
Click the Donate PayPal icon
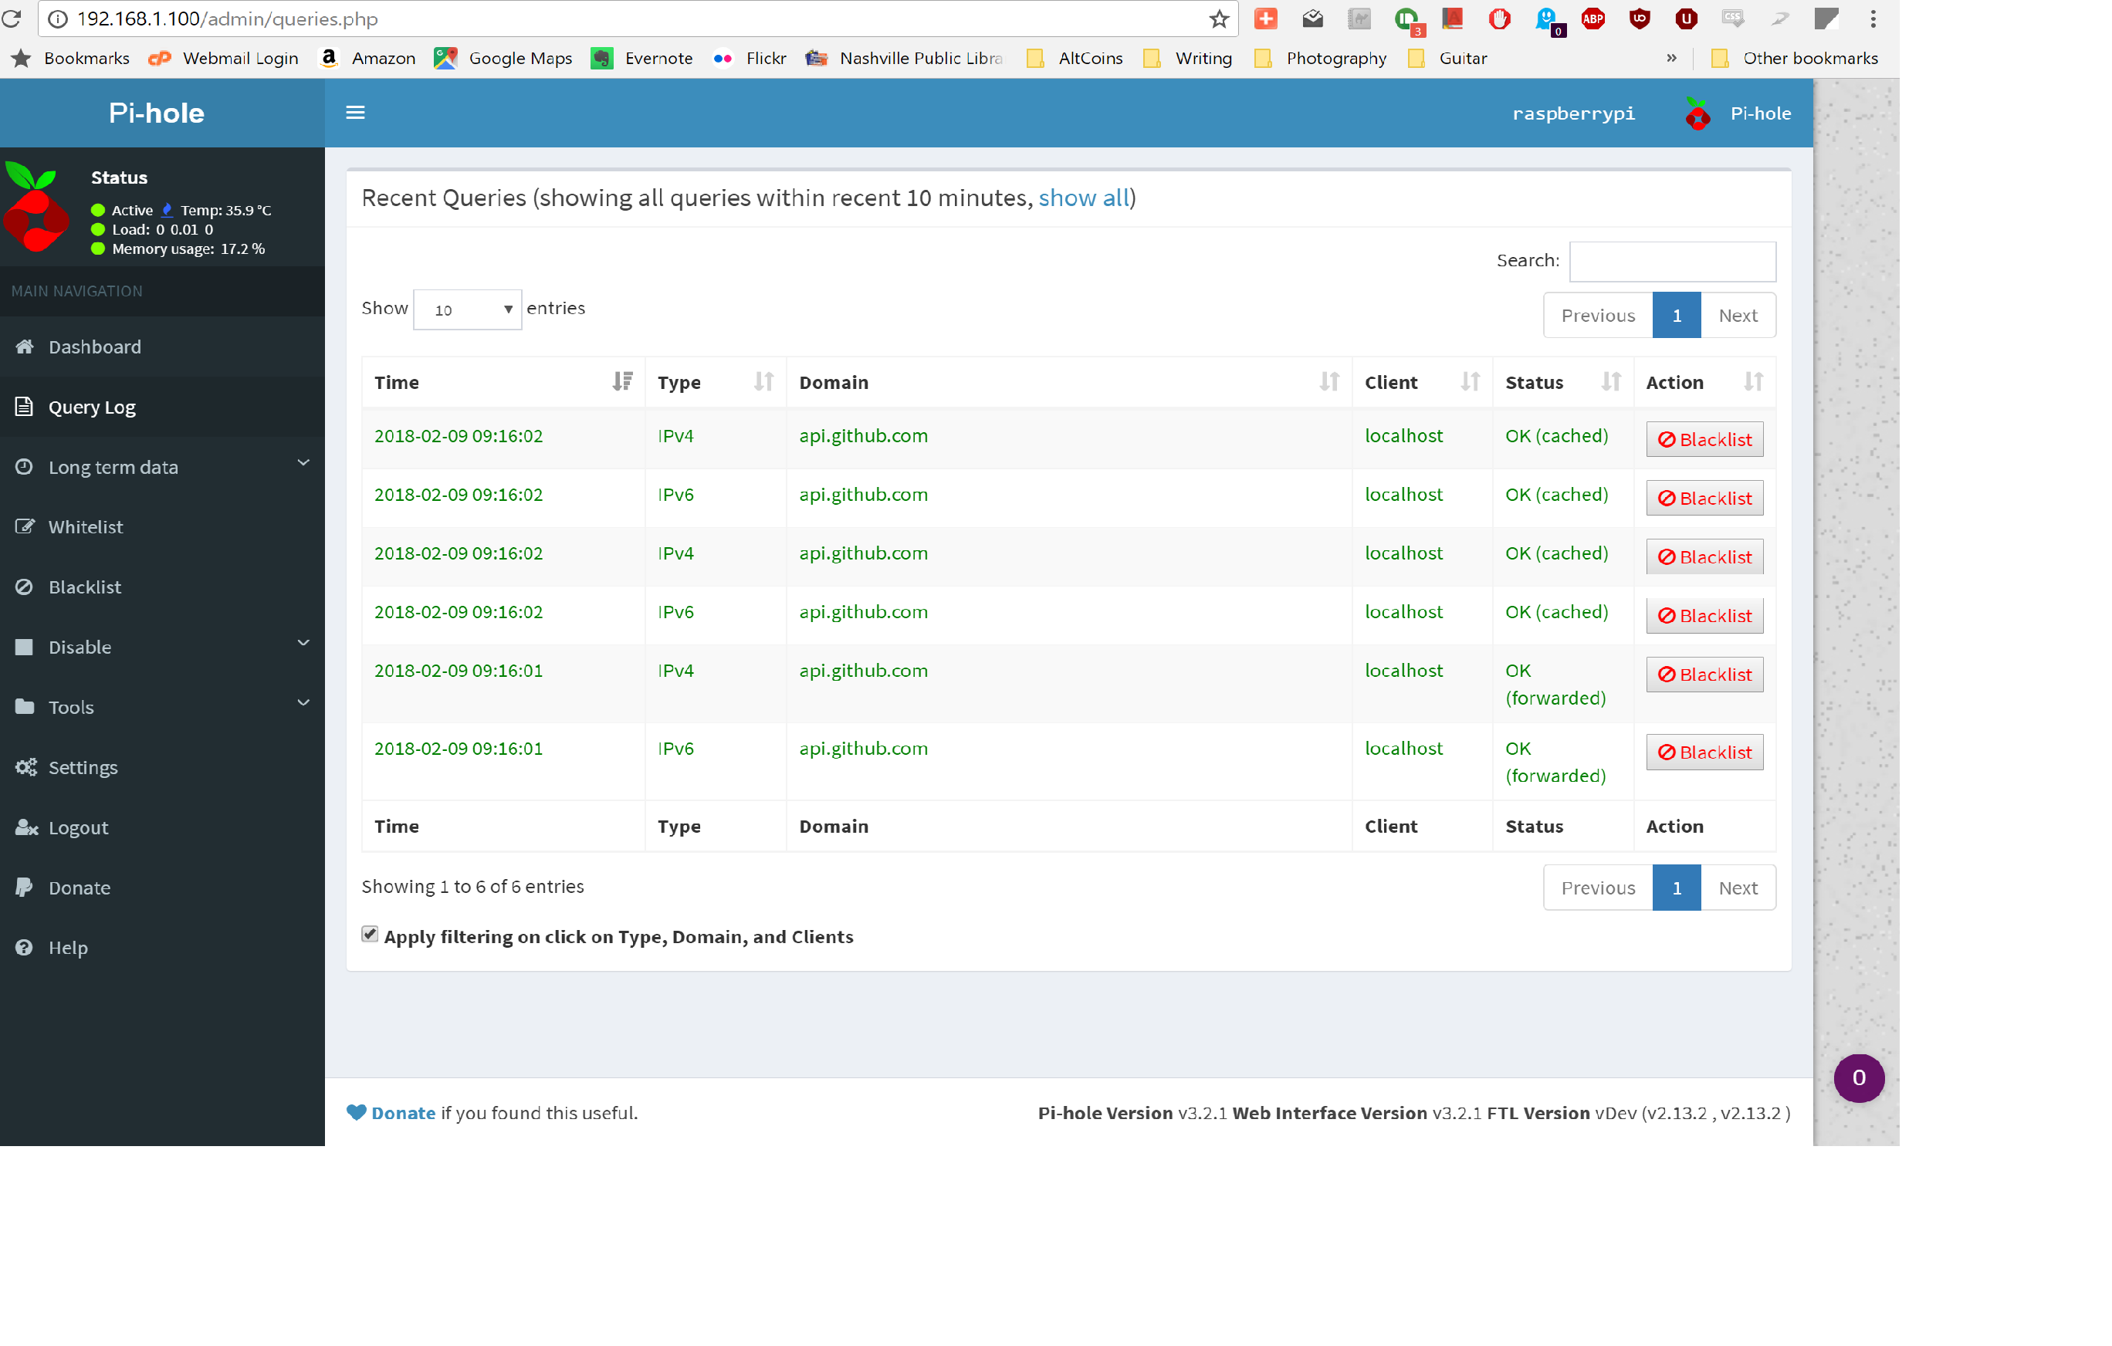click(x=25, y=888)
